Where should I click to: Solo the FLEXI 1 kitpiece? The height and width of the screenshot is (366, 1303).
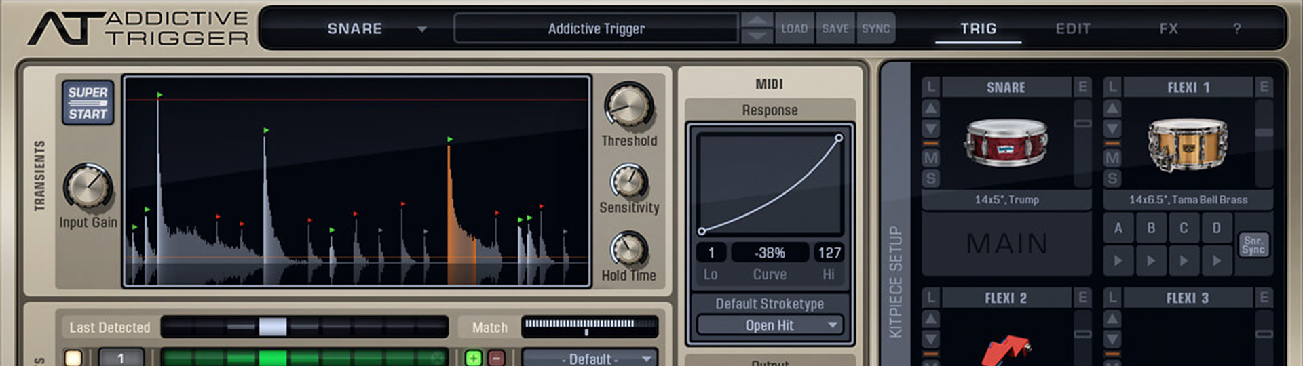pos(1112,178)
